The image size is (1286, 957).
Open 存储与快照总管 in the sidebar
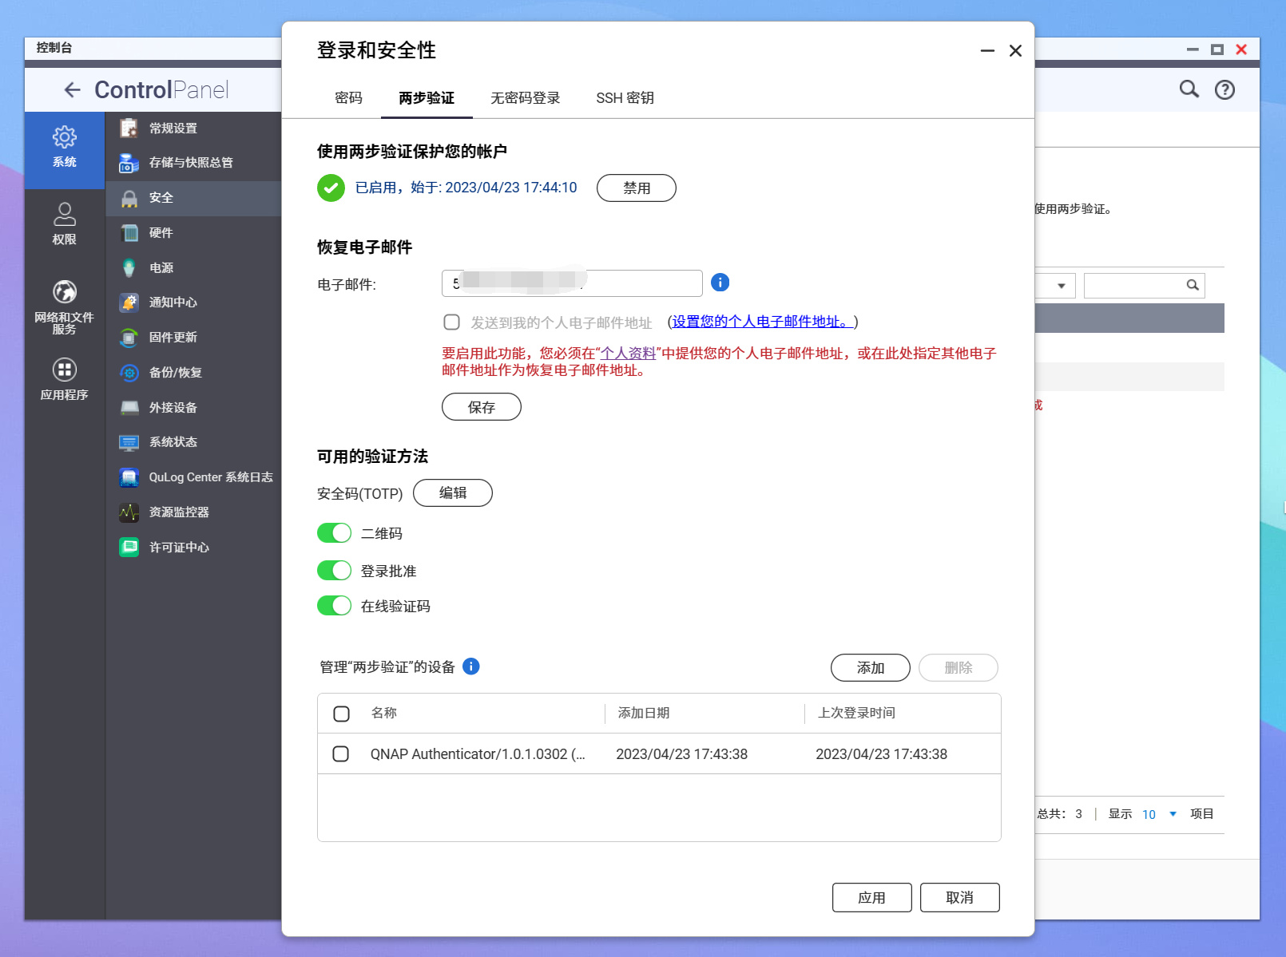coord(193,163)
